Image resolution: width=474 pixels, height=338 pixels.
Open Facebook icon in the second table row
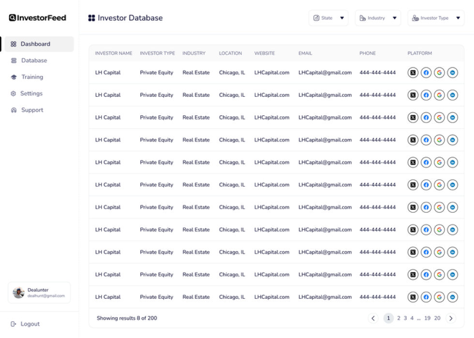[x=426, y=95]
